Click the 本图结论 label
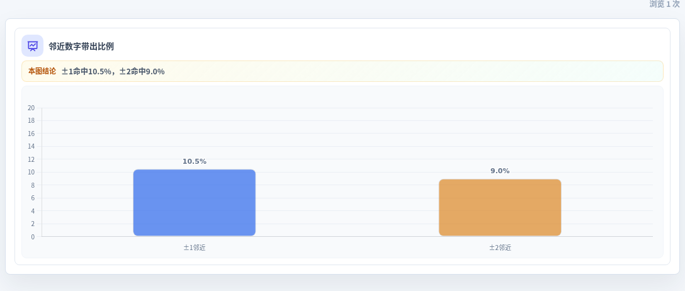 coord(42,71)
